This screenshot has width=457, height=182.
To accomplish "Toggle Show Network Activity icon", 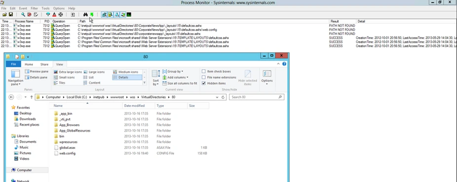I will [116, 15].
